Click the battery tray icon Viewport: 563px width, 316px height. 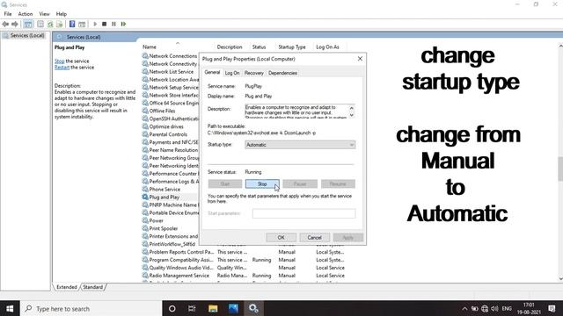tap(475, 308)
